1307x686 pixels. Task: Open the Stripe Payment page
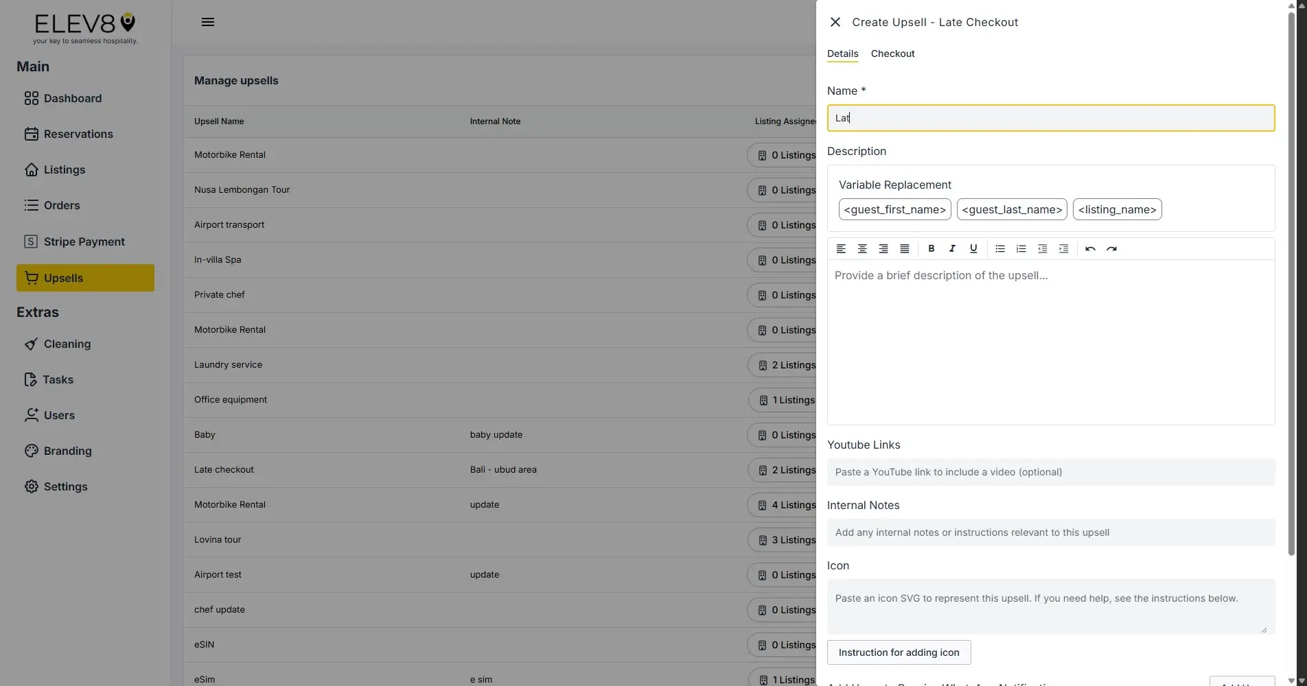pyautogui.click(x=84, y=241)
